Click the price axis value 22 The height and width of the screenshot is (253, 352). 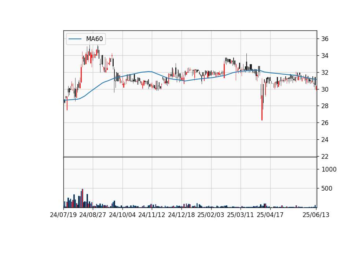coord(325,157)
